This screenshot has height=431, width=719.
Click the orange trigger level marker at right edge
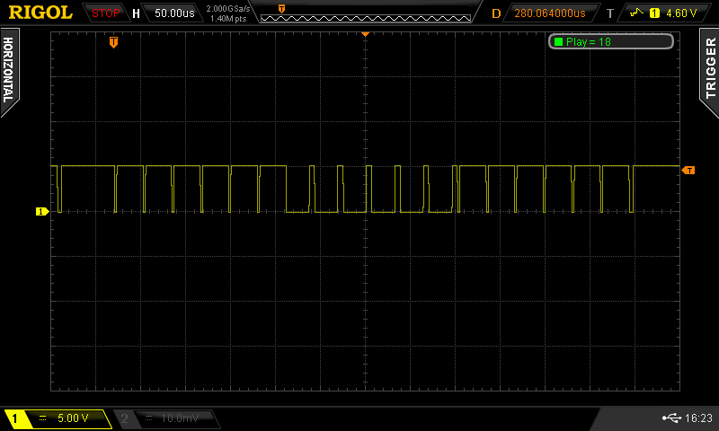point(689,170)
